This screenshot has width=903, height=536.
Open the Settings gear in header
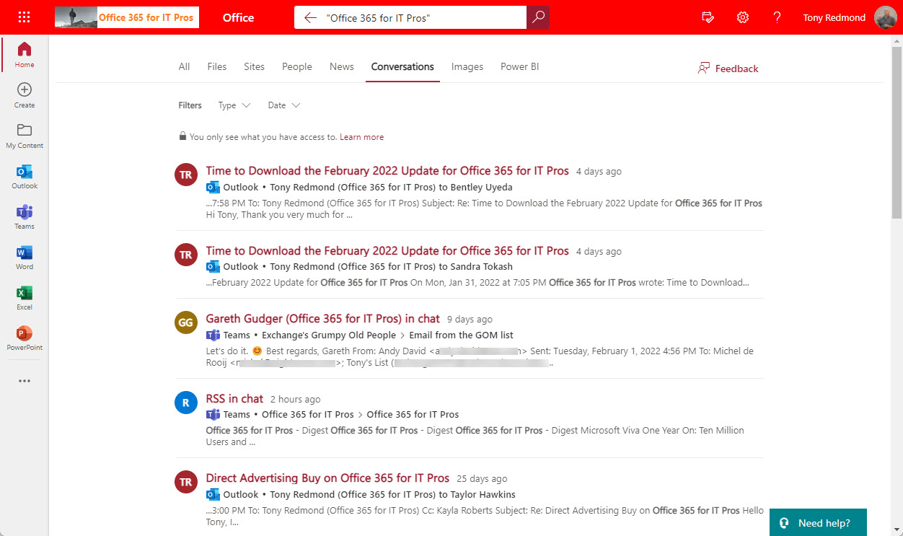(x=742, y=17)
